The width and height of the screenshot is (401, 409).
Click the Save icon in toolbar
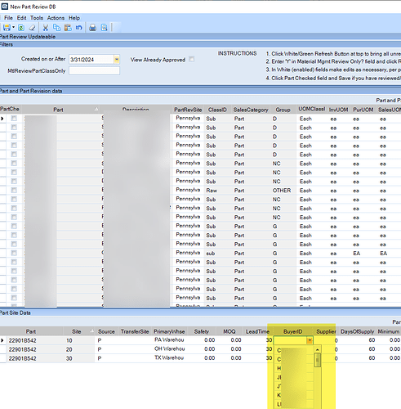click(7, 28)
